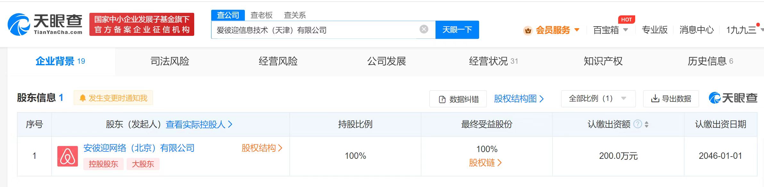Screen dimensions: 764x187
Task: Click the red government-backed fund banner
Action: coord(142,24)
